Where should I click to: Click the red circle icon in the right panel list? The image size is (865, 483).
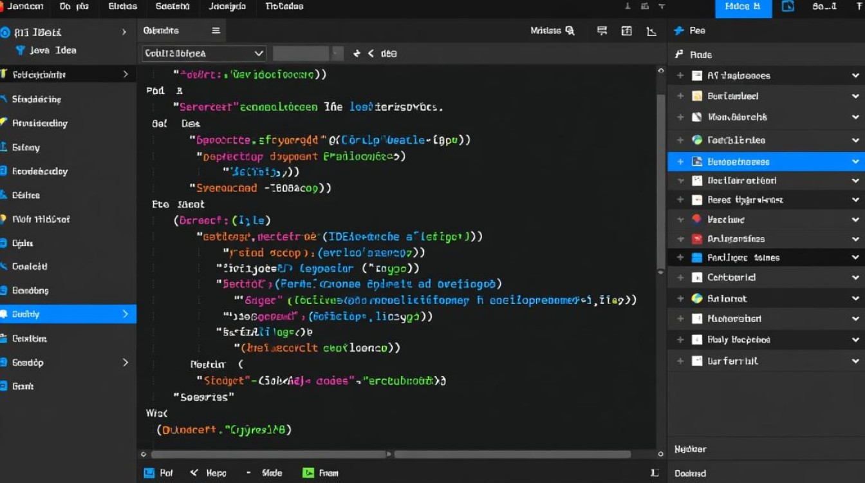pyautogui.click(x=696, y=219)
